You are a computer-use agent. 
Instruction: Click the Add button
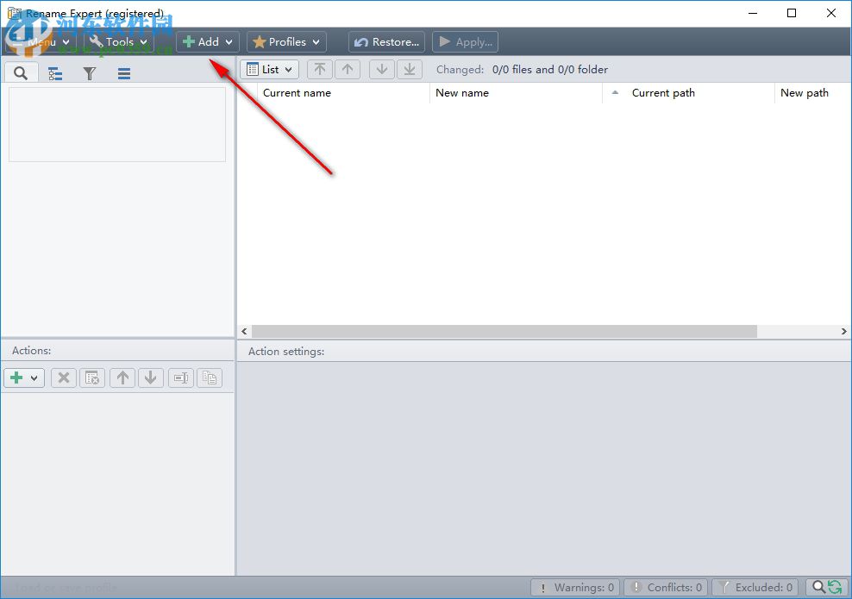coord(207,42)
